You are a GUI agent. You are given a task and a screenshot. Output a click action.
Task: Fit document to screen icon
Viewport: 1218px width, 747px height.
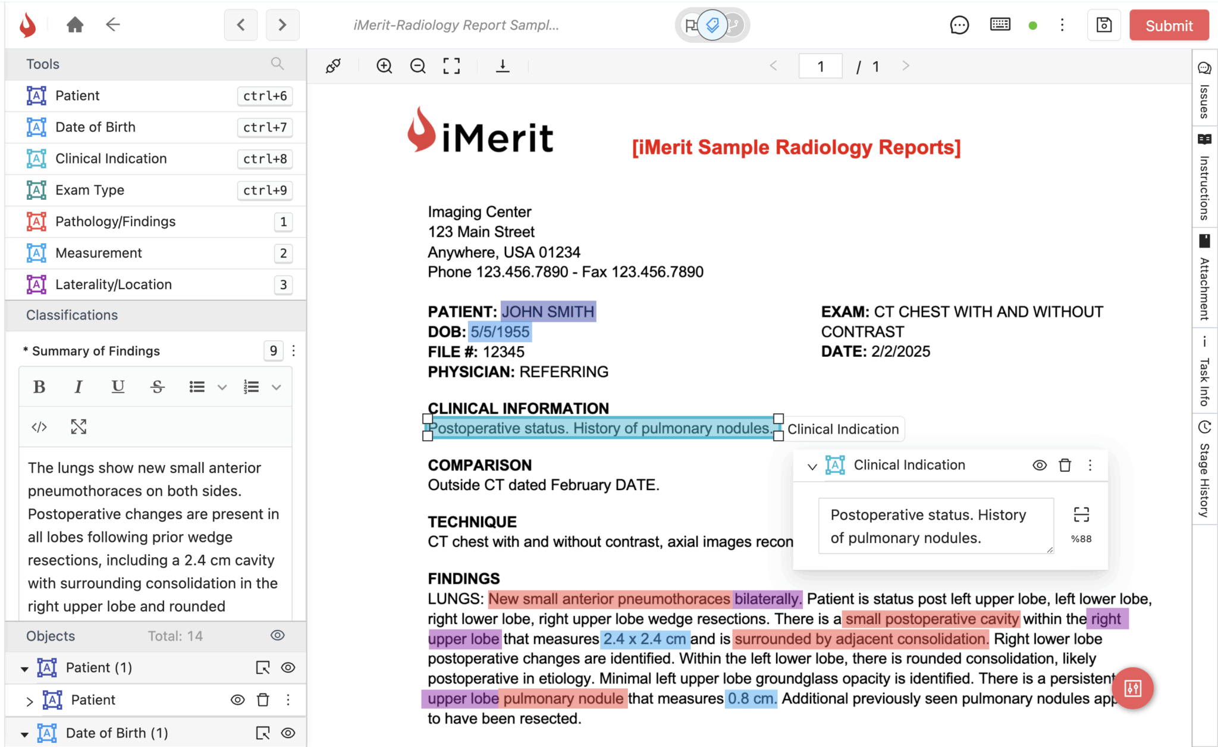pyautogui.click(x=451, y=66)
